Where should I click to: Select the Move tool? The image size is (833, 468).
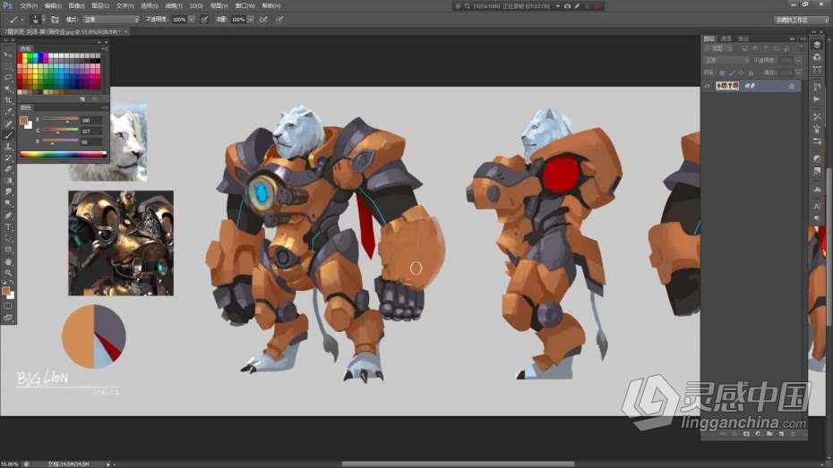pos(7,55)
